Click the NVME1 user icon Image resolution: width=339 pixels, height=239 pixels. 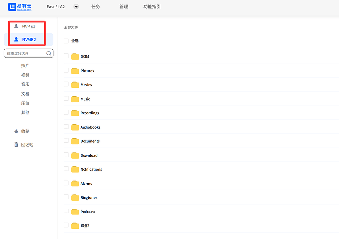pos(16,26)
